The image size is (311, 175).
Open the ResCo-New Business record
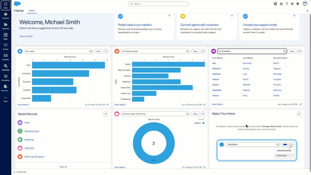tap(34, 156)
